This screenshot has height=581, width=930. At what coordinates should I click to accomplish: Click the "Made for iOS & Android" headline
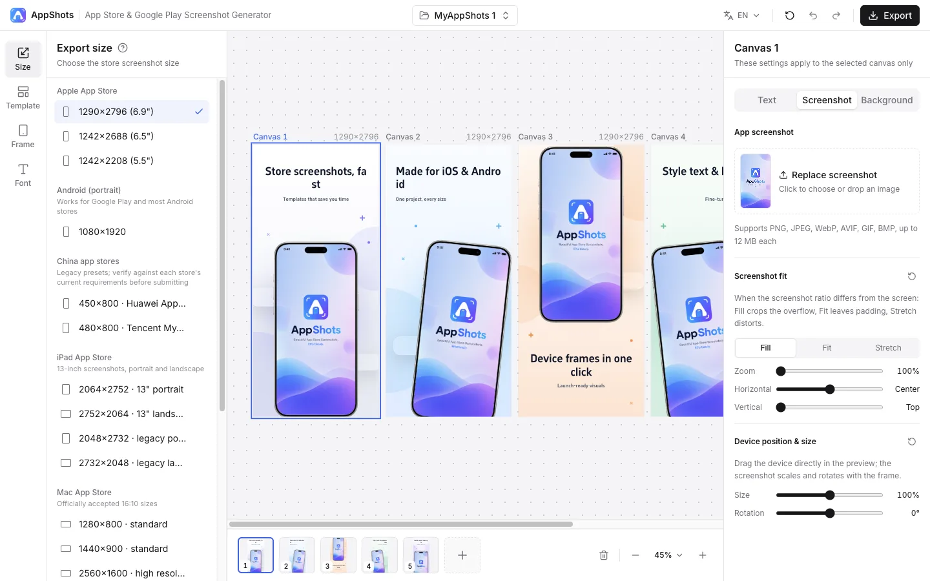[x=448, y=178]
